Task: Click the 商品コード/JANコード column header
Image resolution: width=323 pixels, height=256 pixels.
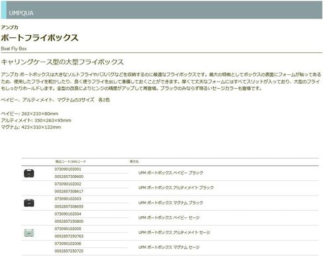Action: 70,162
